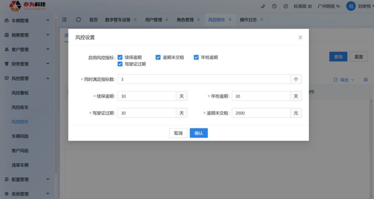Open table settings gear icon

point(366,80)
